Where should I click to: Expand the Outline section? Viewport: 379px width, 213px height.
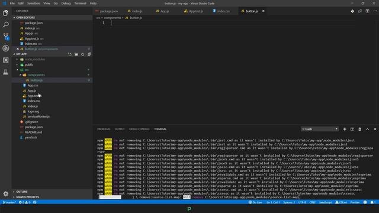[x=22, y=192]
